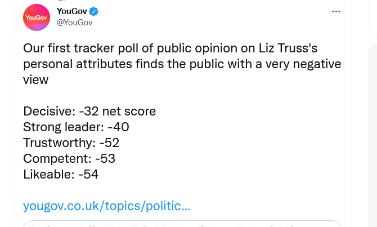Image resolution: width=377 pixels, height=227 pixels.
Task: Open the three-dot more options menu
Action: [x=336, y=11]
